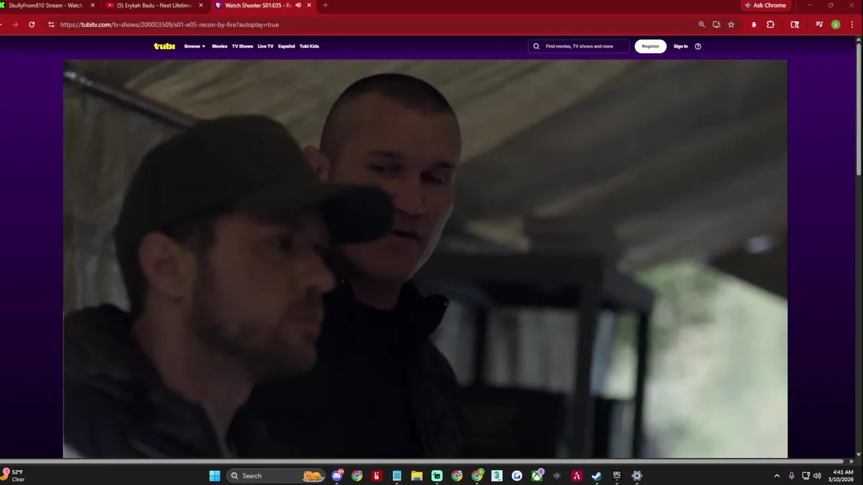Open the Chrome extensions puzzle icon
This screenshot has height=485, width=863.
tap(771, 24)
